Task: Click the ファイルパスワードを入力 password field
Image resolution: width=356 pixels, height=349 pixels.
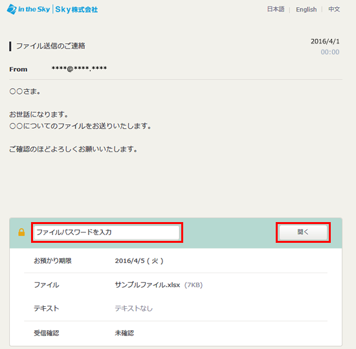Action: [x=107, y=232]
